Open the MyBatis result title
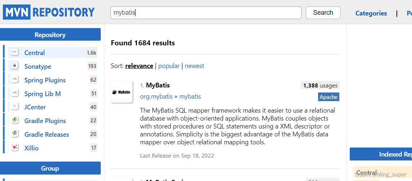The image size is (412, 181). coord(158,85)
